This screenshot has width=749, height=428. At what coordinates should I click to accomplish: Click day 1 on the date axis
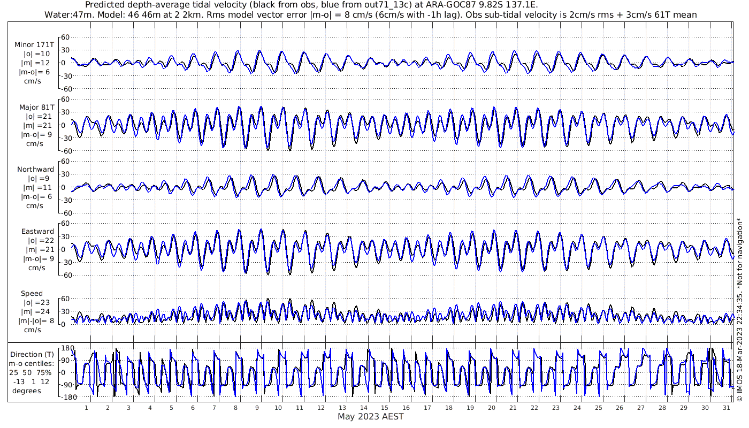[x=86, y=408]
